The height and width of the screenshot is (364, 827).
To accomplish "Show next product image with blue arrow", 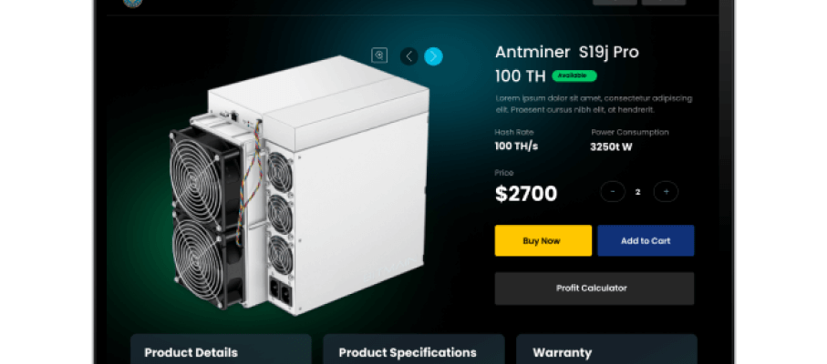I will point(433,56).
